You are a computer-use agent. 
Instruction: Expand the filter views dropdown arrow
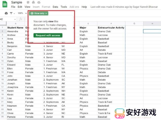click(x=14, y=13)
